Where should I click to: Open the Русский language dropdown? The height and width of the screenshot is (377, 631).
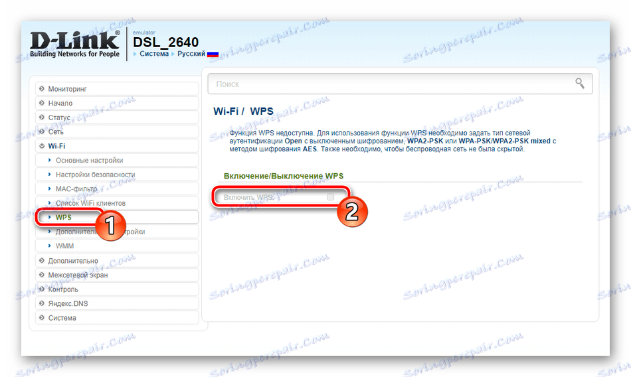[191, 54]
